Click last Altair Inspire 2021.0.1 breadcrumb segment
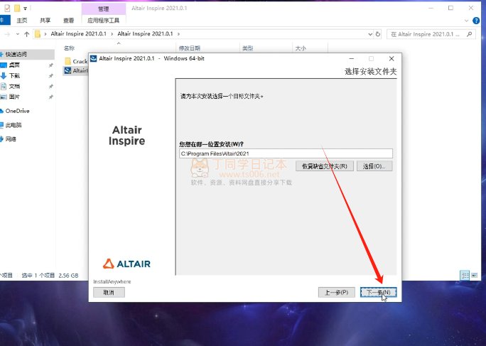 pyautogui.click(x=145, y=34)
